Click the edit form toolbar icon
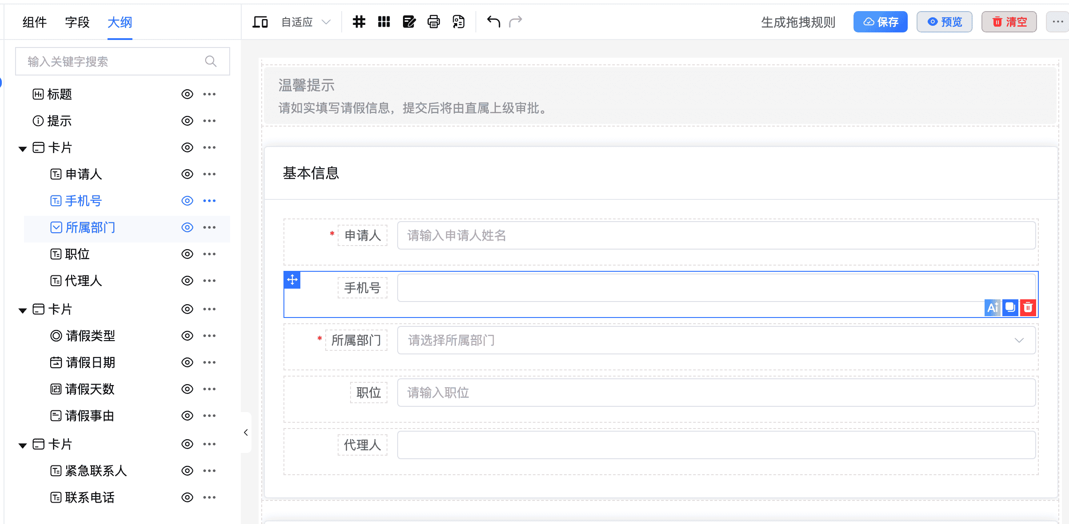 [x=409, y=22]
